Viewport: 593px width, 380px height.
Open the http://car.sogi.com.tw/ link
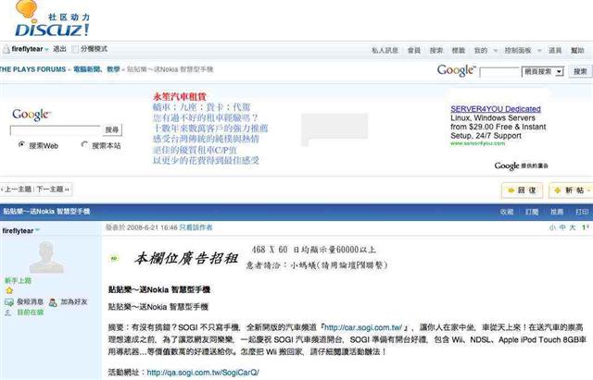coord(363,327)
